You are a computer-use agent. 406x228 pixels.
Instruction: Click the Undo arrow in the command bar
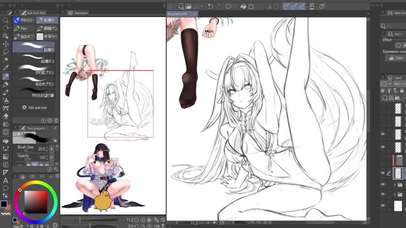click(210, 6)
